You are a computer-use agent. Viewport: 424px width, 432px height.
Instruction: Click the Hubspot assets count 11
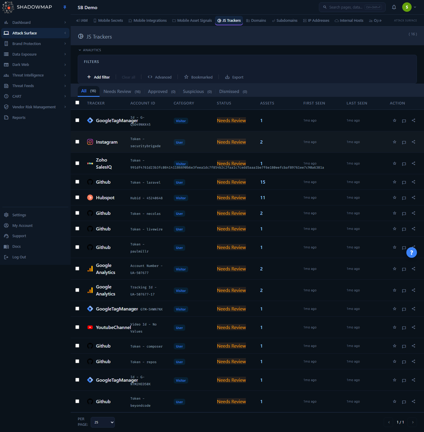click(x=263, y=198)
